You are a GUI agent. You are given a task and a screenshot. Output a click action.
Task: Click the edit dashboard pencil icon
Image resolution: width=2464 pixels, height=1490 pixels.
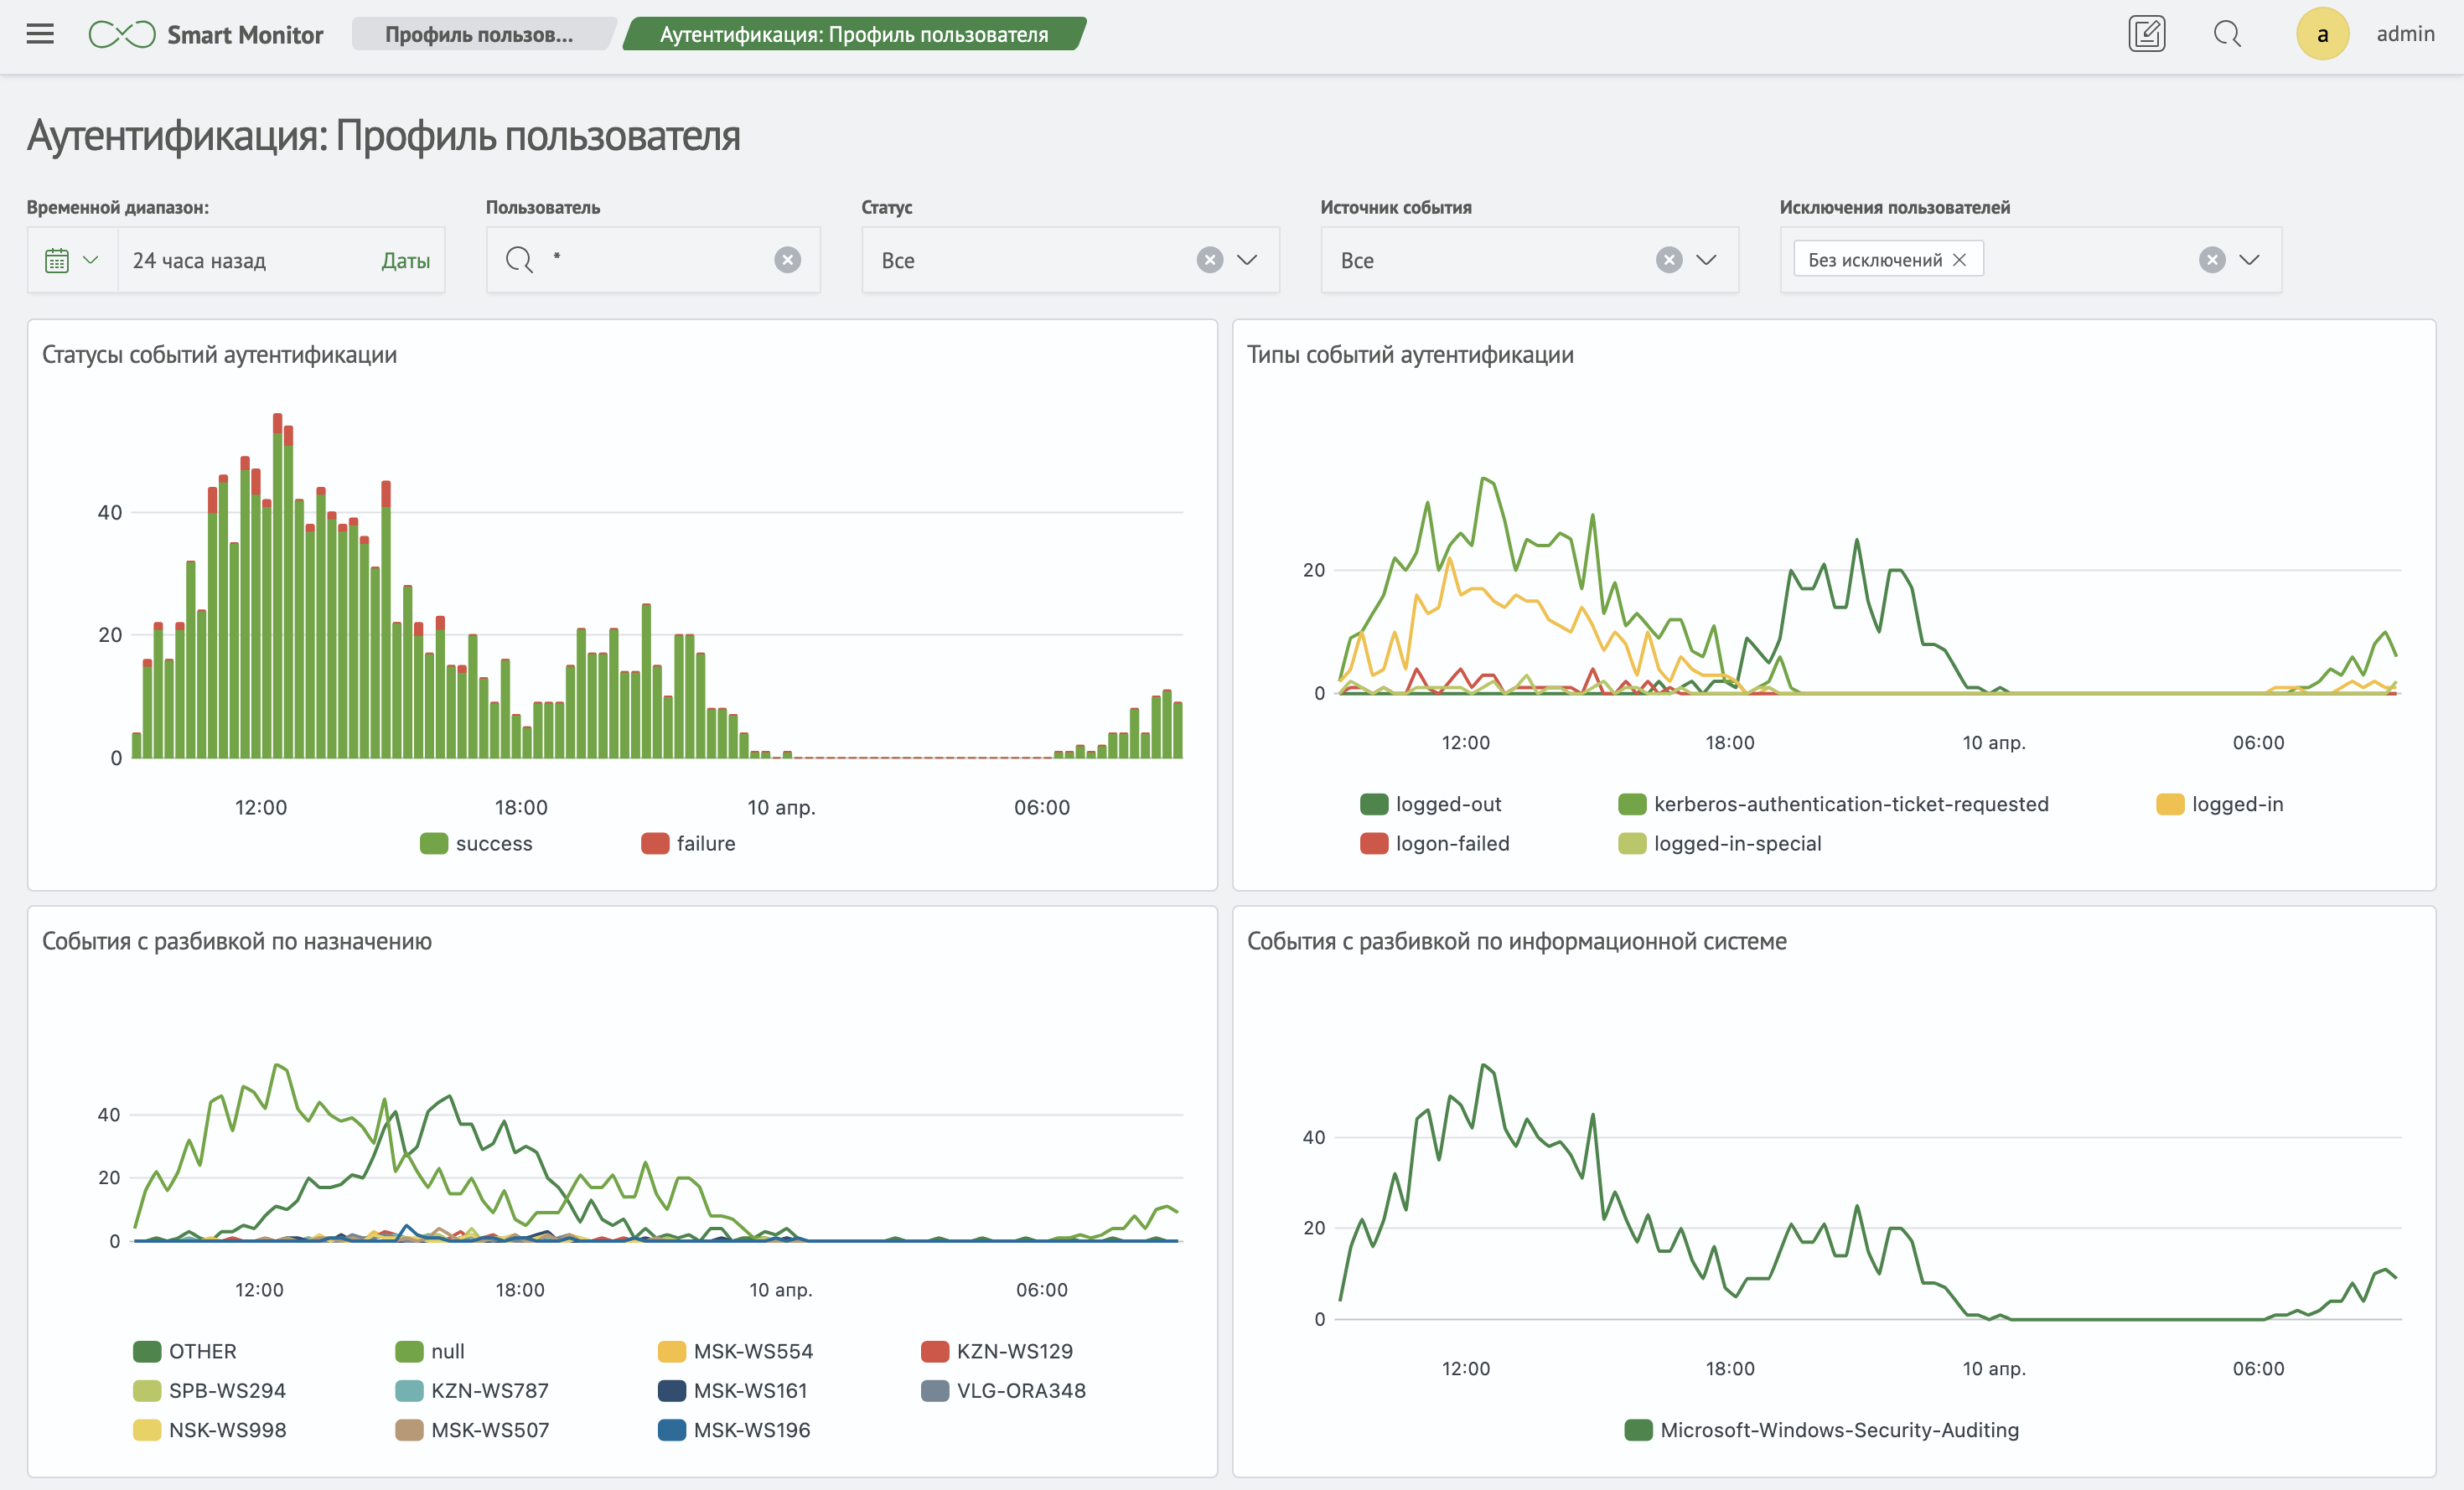point(2146,34)
